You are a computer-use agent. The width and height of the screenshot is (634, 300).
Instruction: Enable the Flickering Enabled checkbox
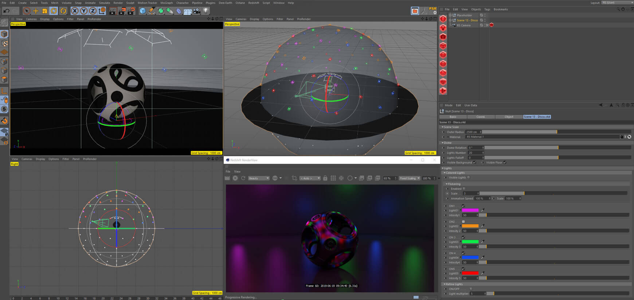click(x=464, y=189)
